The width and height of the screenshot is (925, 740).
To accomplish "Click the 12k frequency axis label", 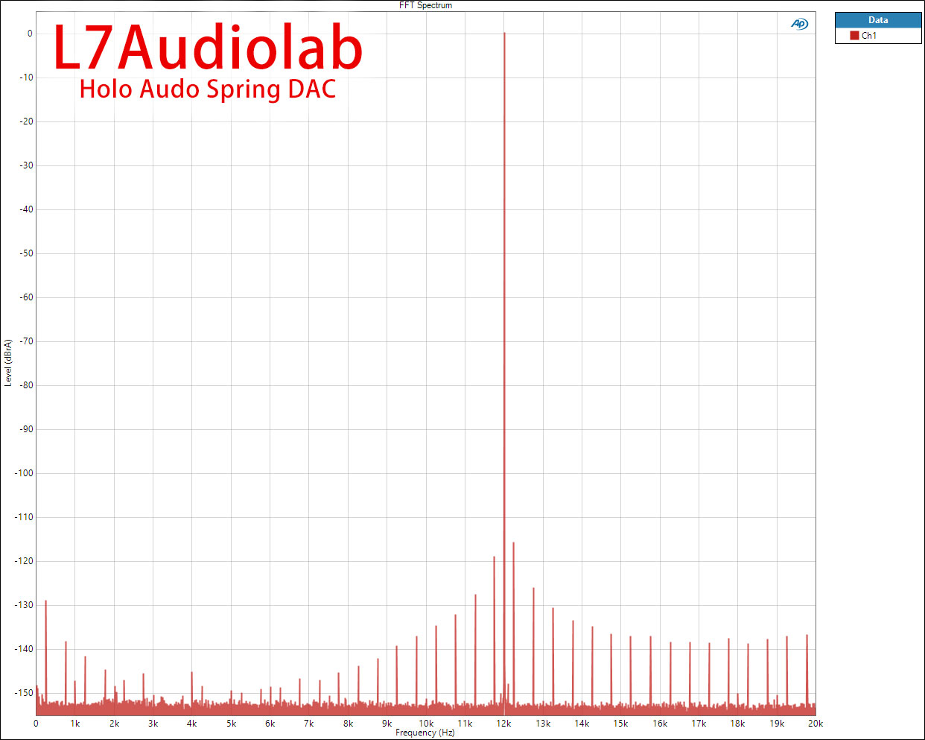I will (x=503, y=724).
